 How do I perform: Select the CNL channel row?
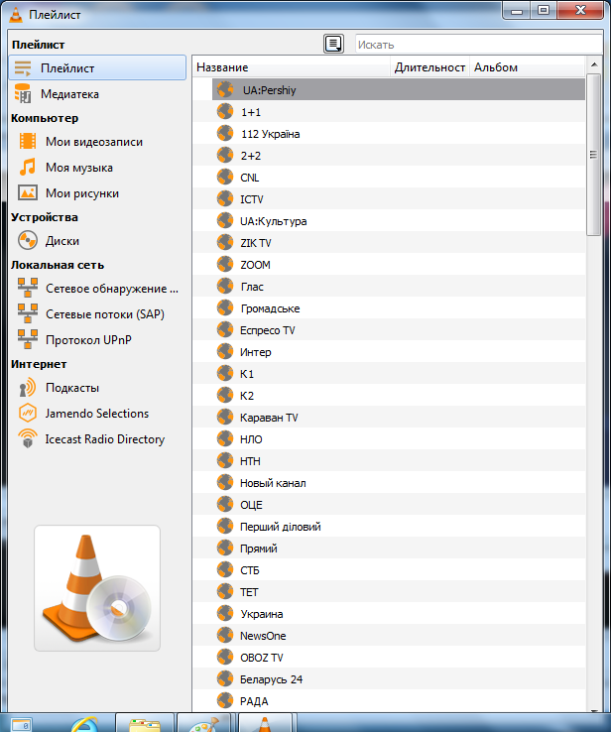(x=389, y=178)
